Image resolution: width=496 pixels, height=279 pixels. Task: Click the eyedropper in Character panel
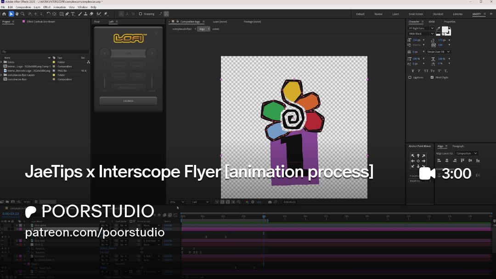(x=438, y=28)
